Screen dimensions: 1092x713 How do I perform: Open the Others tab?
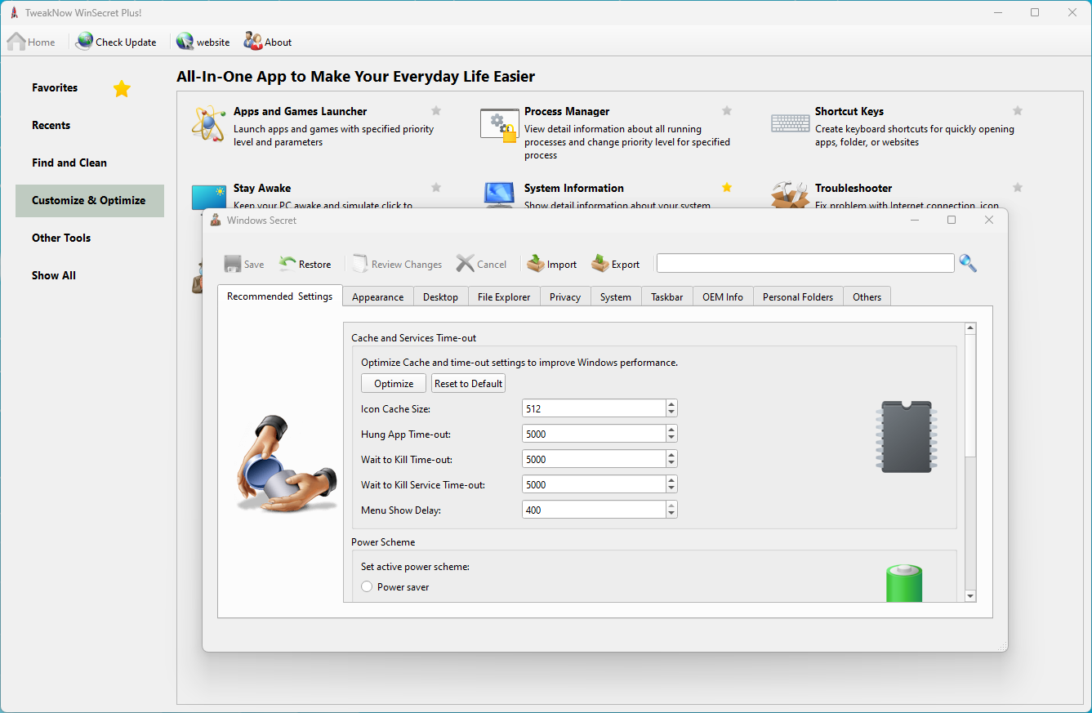[867, 297]
